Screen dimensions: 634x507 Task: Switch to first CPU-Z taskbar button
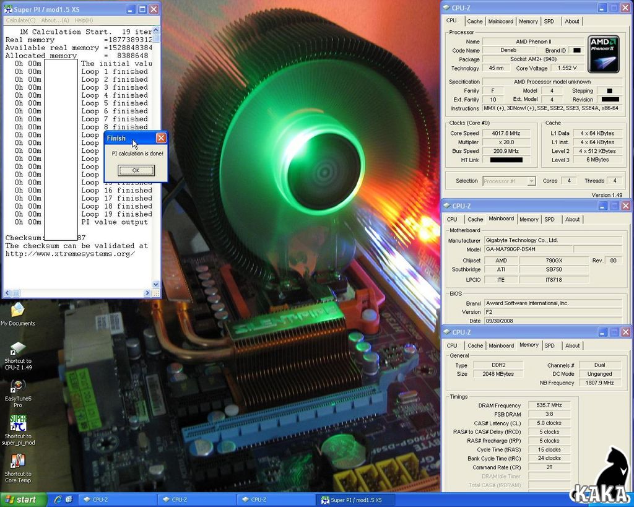coord(117,500)
